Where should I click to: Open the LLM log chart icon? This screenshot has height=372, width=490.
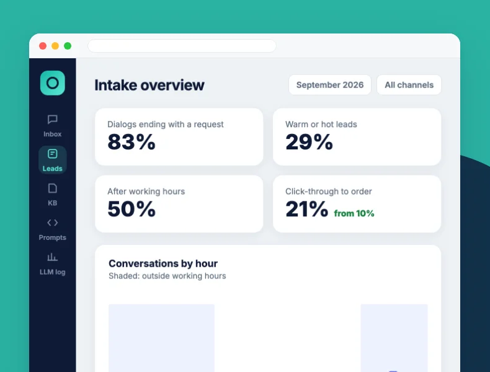(53, 257)
